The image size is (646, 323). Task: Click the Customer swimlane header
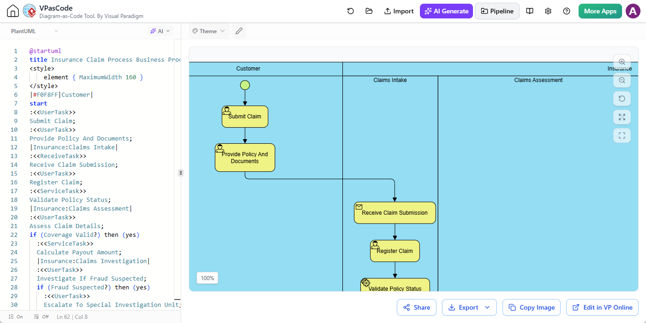pyautogui.click(x=248, y=69)
